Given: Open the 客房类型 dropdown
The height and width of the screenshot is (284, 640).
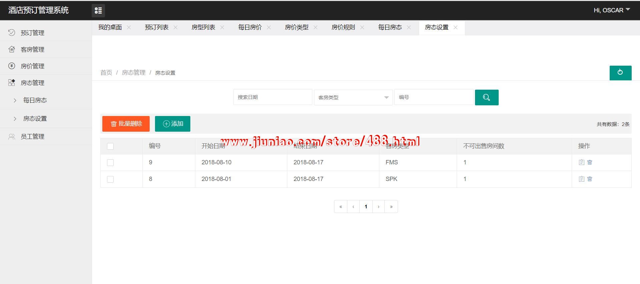Looking at the screenshot, I should pos(353,97).
